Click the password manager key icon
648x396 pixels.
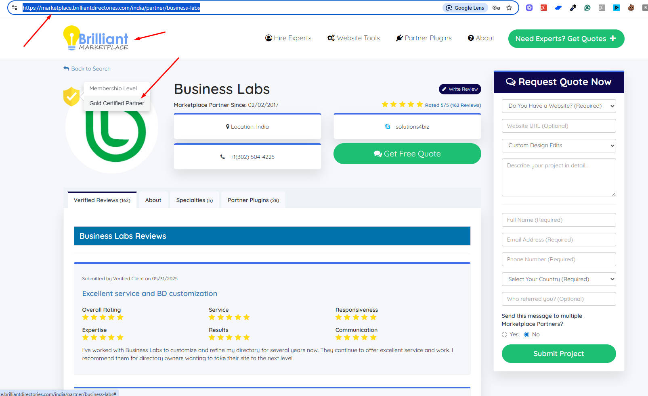[x=496, y=7]
